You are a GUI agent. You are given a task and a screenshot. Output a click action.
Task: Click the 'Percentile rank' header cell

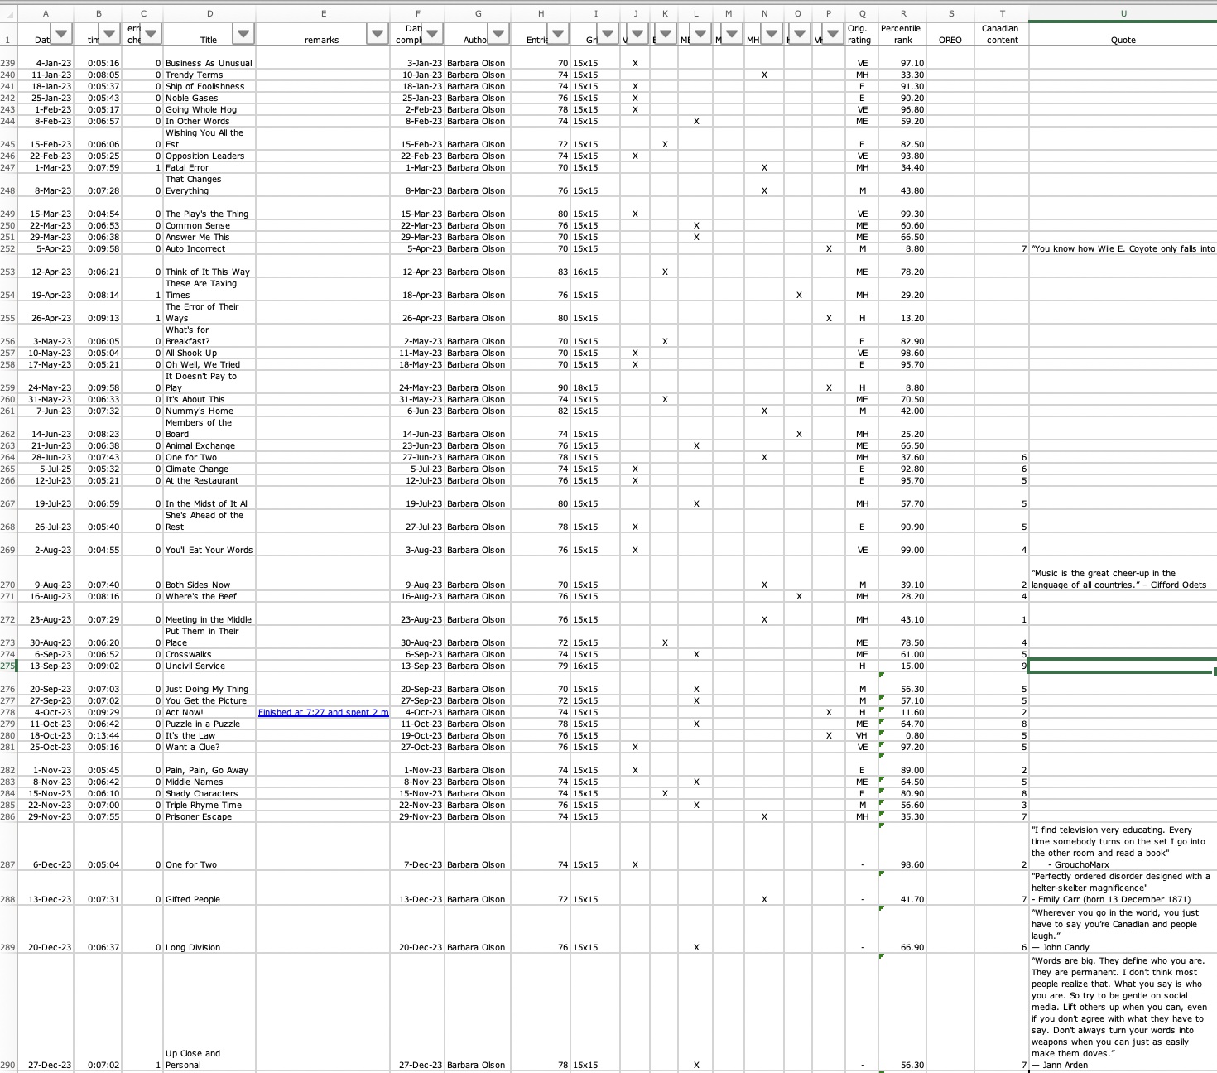click(x=902, y=34)
